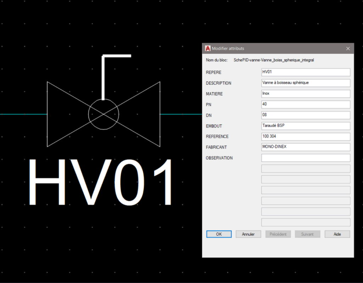363x283 pixels.
Task: Click the Modifier attributs title text
Action: [x=228, y=49]
